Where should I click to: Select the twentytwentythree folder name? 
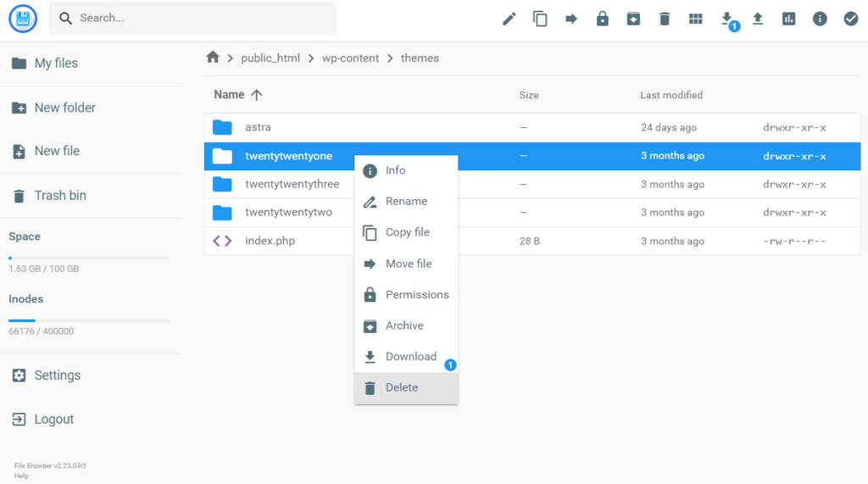tap(292, 184)
